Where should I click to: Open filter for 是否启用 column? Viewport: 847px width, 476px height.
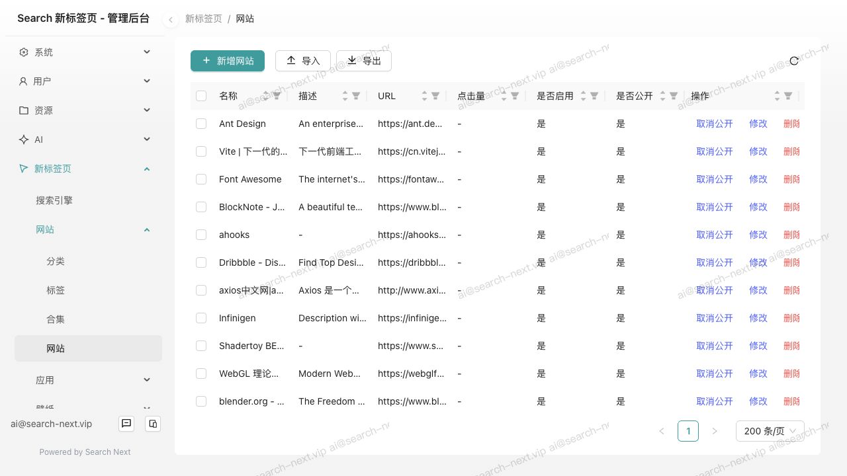tap(594, 96)
